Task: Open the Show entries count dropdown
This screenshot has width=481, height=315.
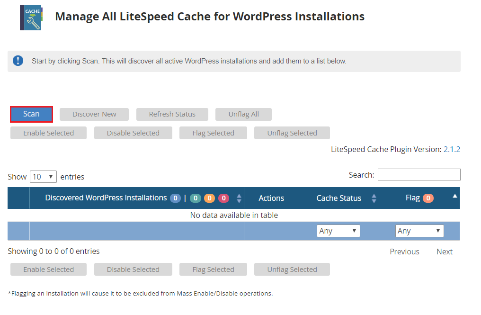Action: (x=43, y=177)
